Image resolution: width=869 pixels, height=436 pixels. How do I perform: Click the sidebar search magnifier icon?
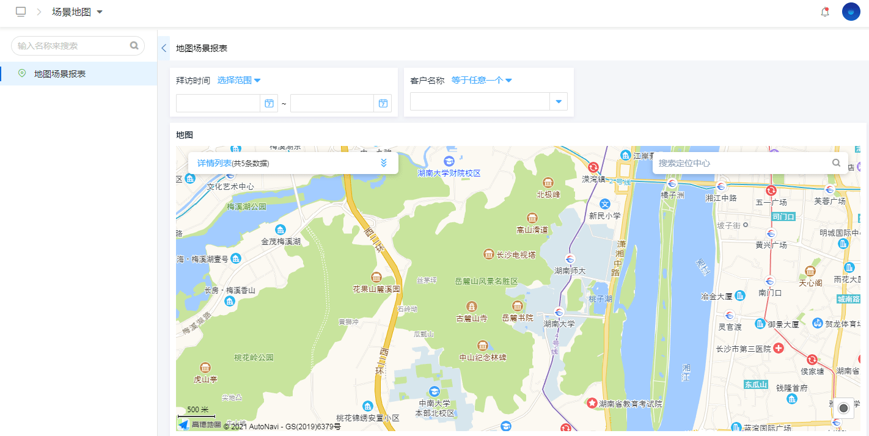coord(134,45)
